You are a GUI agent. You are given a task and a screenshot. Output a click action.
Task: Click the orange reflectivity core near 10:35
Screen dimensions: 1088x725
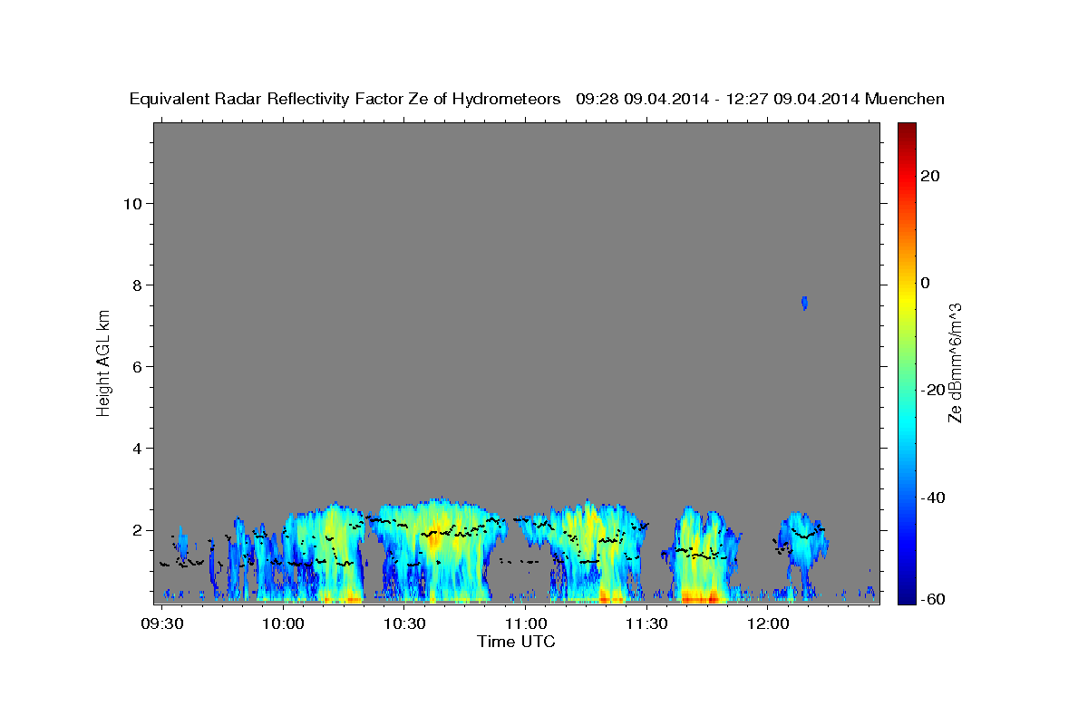tap(433, 540)
